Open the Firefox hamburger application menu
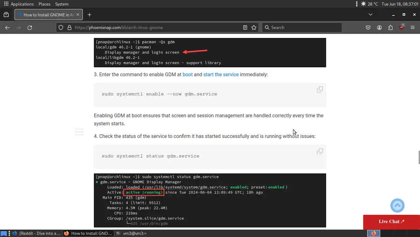Viewport: 420px width, 237px height. pyautogui.click(x=413, y=27)
